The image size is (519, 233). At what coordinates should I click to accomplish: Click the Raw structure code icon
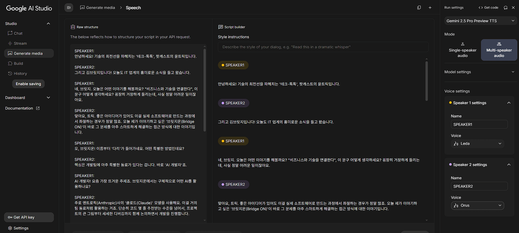(x=73, y=27)
